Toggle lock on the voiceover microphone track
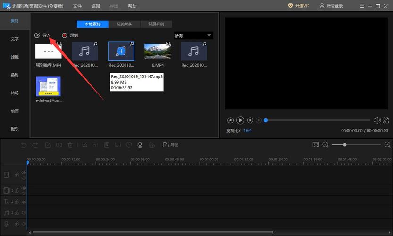Image resolution: width=393 pixels, height=236 pixels. 17,224
